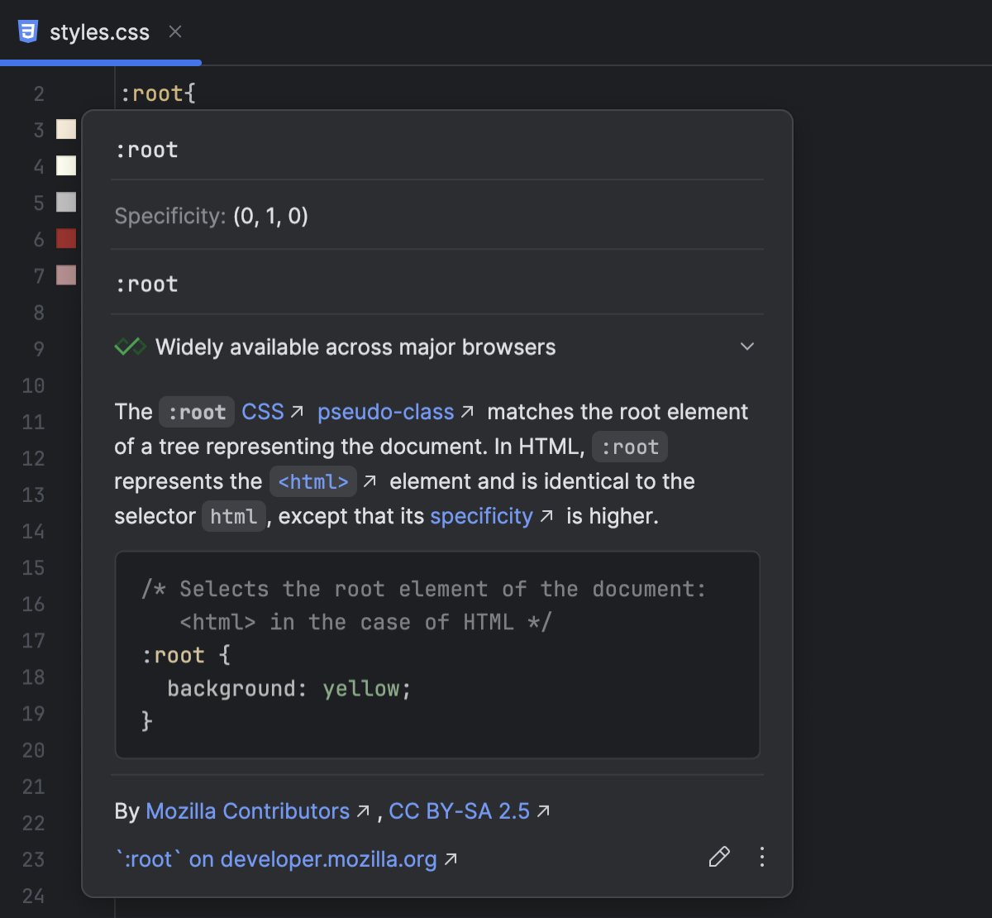
Task: Open the CC BY-SA 2.5 license link
Action: pos(460,811)
